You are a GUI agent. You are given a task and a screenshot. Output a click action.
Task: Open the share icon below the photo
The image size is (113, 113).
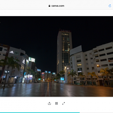[49, 103]
